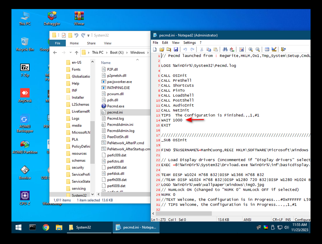Click the Paste clipboard icon in Notepad2
The width and height of the screenshot is (322, 244).
215,49
